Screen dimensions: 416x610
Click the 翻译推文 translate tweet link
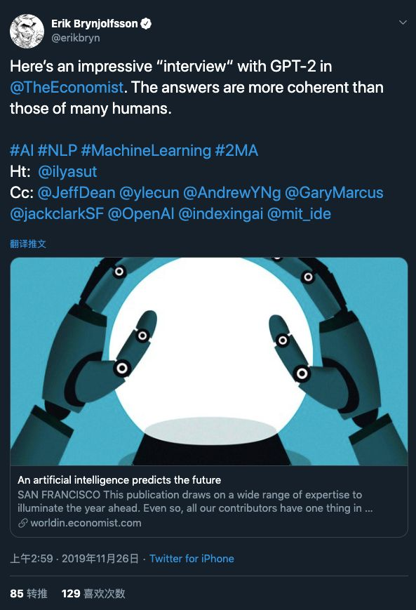pyautogui.click(x=28, y=244)
